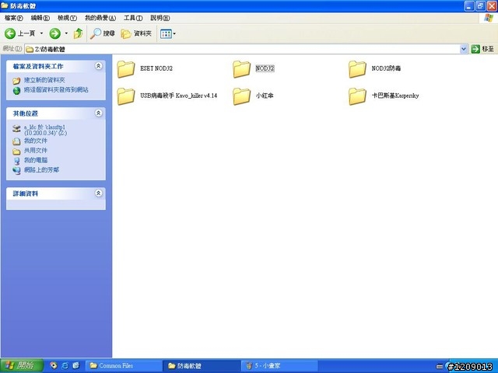Screen dimensions: 498x373
Task: Open the address bar dropdown
Action: click(x=464, y=49)
